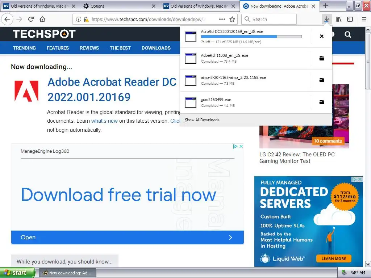This screenshot has height=278, width=371.
Task: Open the browser home page
Action: pos(42,19)
